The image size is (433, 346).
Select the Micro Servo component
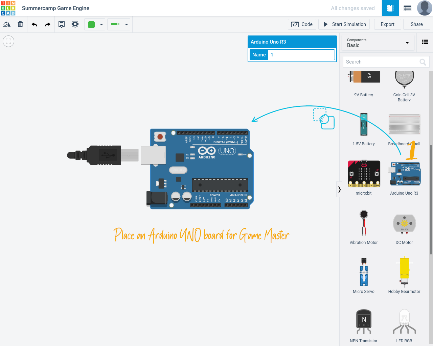tap(364, 276)
